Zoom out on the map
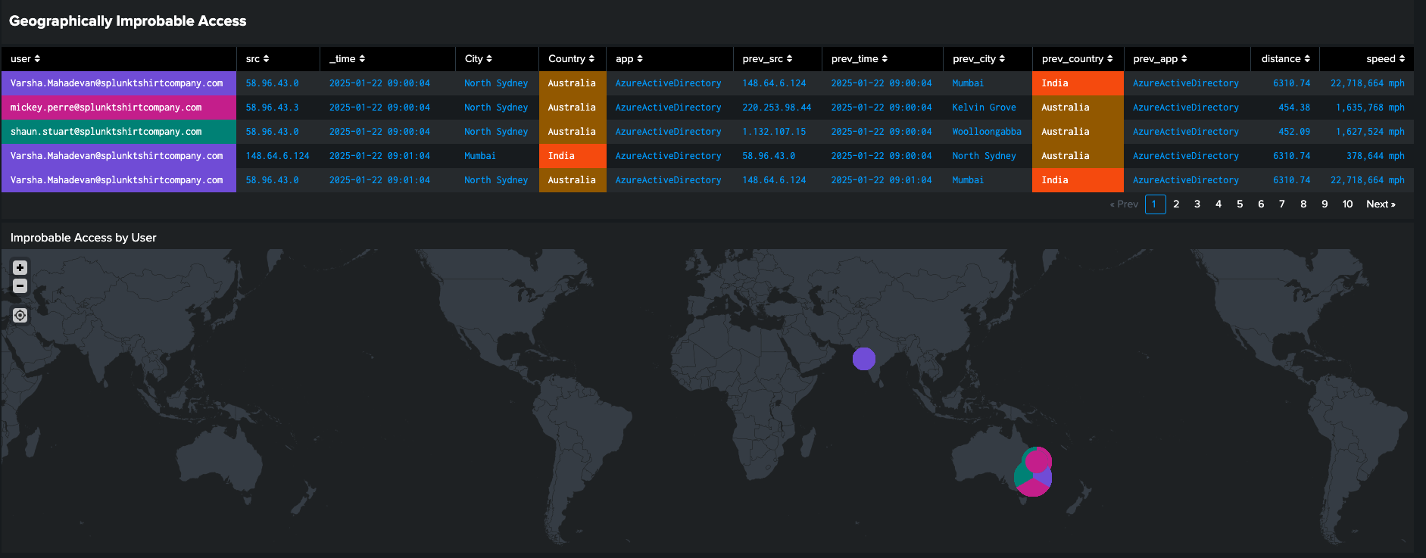This screenshot has width=1426, height=558. (20, 285)
